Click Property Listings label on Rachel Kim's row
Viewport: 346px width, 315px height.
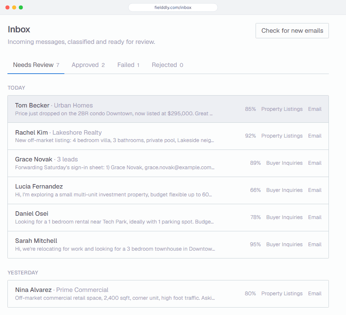282,136
